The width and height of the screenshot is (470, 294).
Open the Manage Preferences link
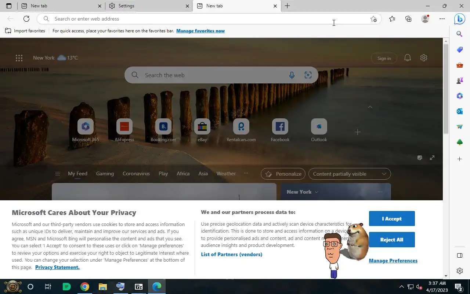coord(393,261)
